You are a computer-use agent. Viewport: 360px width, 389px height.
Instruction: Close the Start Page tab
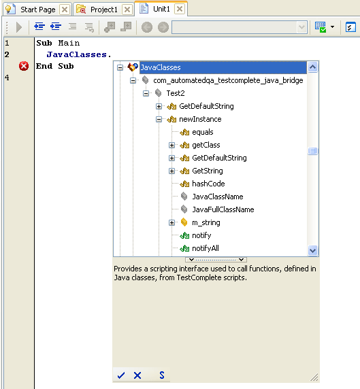point(65,10)
